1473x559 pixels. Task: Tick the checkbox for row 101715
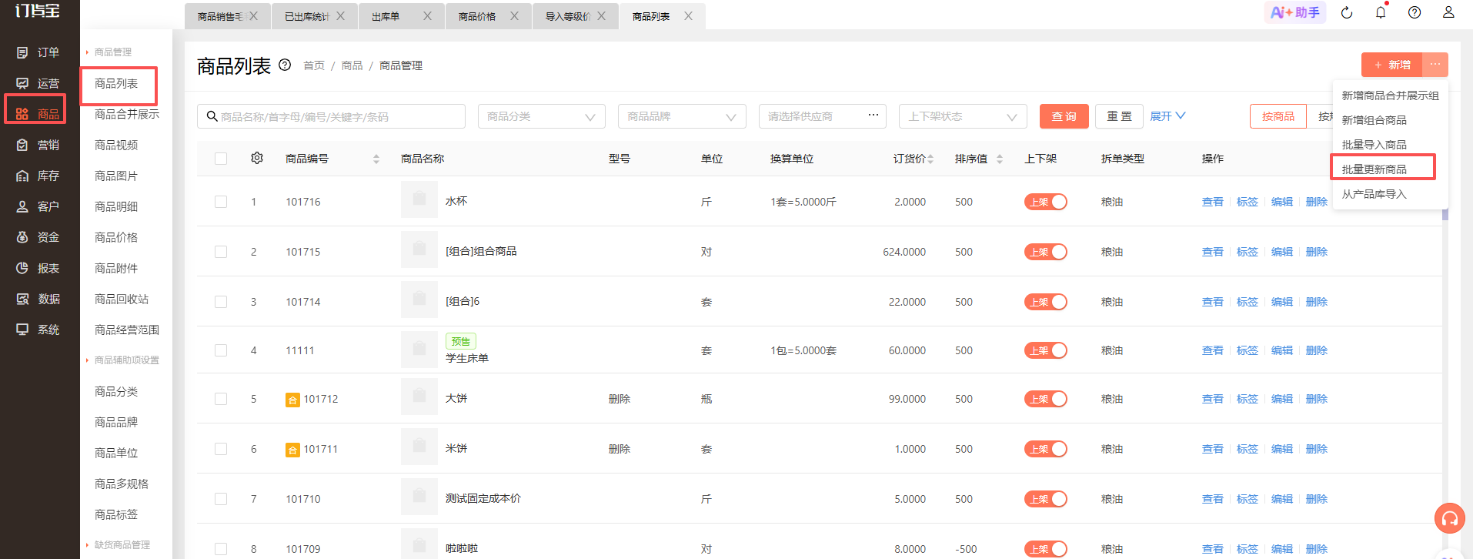click(x=221, y=252)
